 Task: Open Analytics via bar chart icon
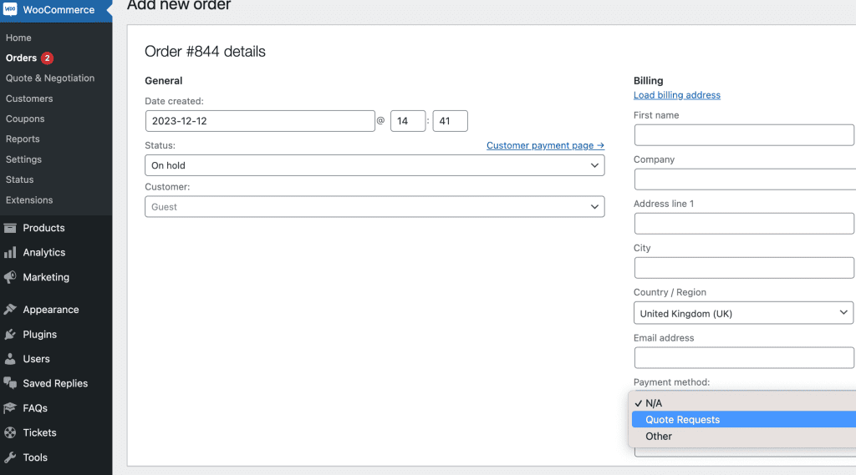pos(10,252)
